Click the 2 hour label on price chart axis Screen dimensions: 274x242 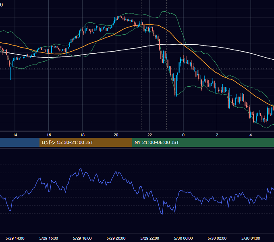pyautogui.click(x=217, y=135)
